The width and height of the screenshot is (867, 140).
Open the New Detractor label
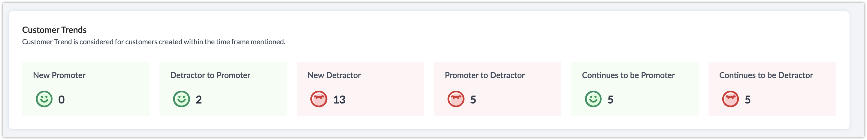[x=334, y=75]
